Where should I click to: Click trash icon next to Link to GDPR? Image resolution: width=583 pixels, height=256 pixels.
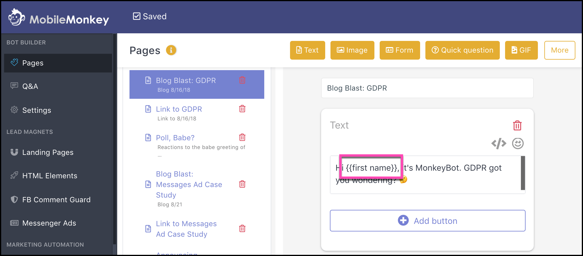[x=242, y=109]
